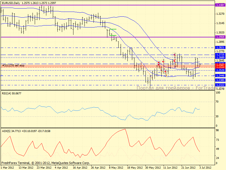Click the 1.3387 purple price label

pos(220,5)
